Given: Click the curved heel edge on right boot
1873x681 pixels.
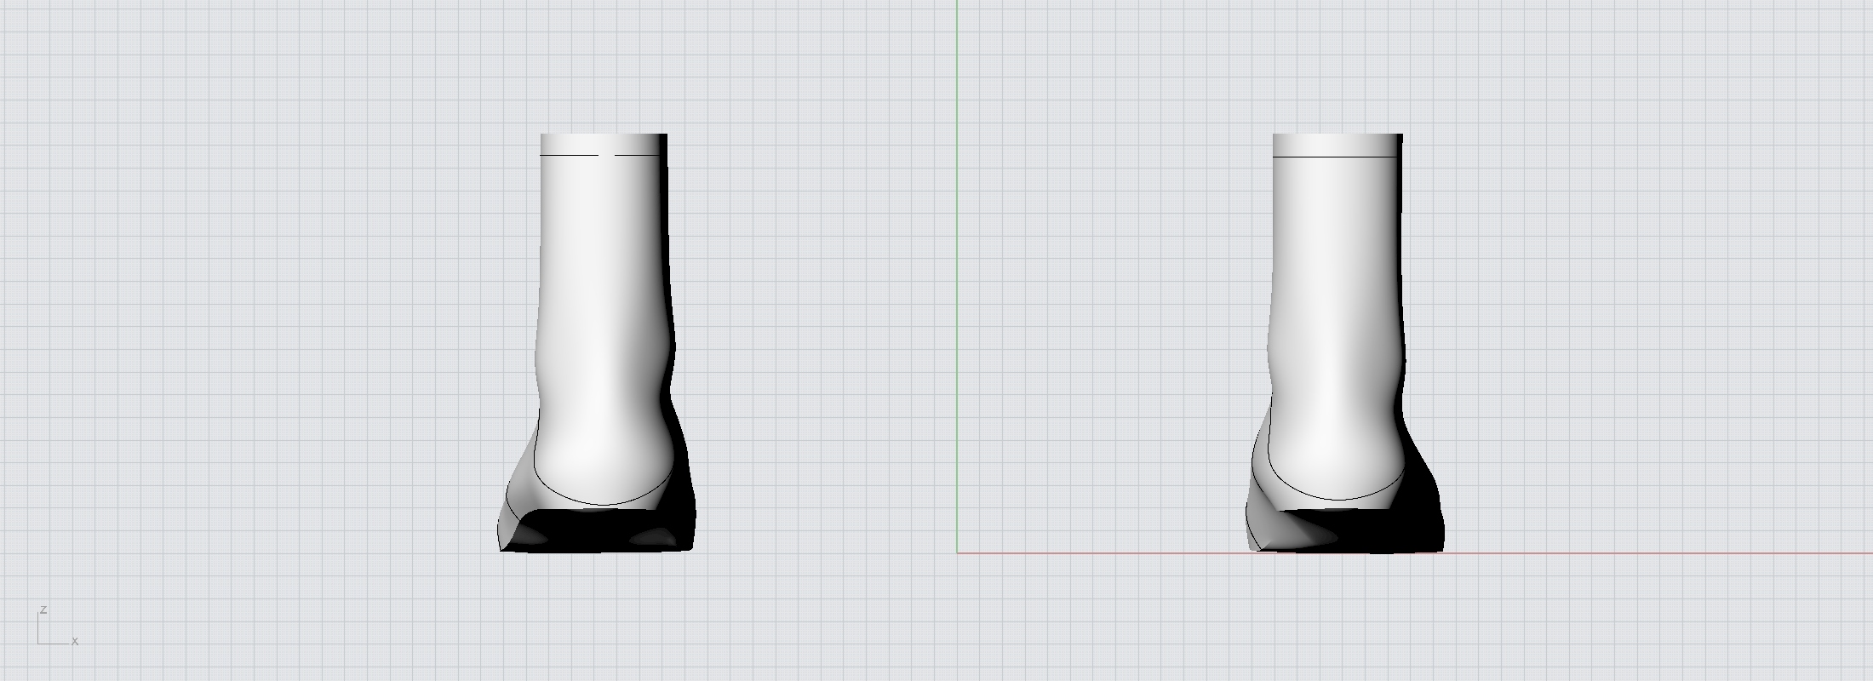Looking at the screenshot, I should pos(1335,499).
